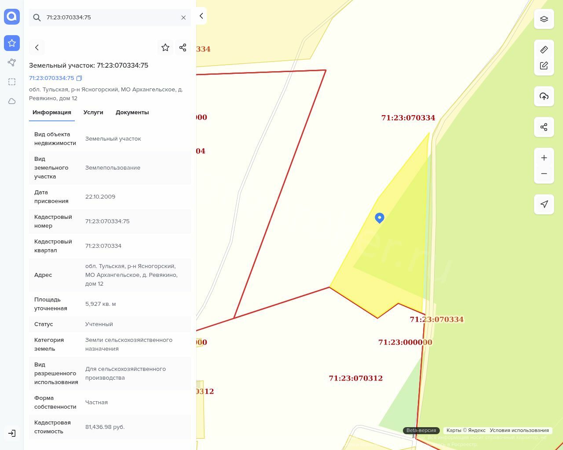Click the blue parcel marker on map
This screenshot has width=563, height=450.
pyautogui.click(x=379, y=218)
